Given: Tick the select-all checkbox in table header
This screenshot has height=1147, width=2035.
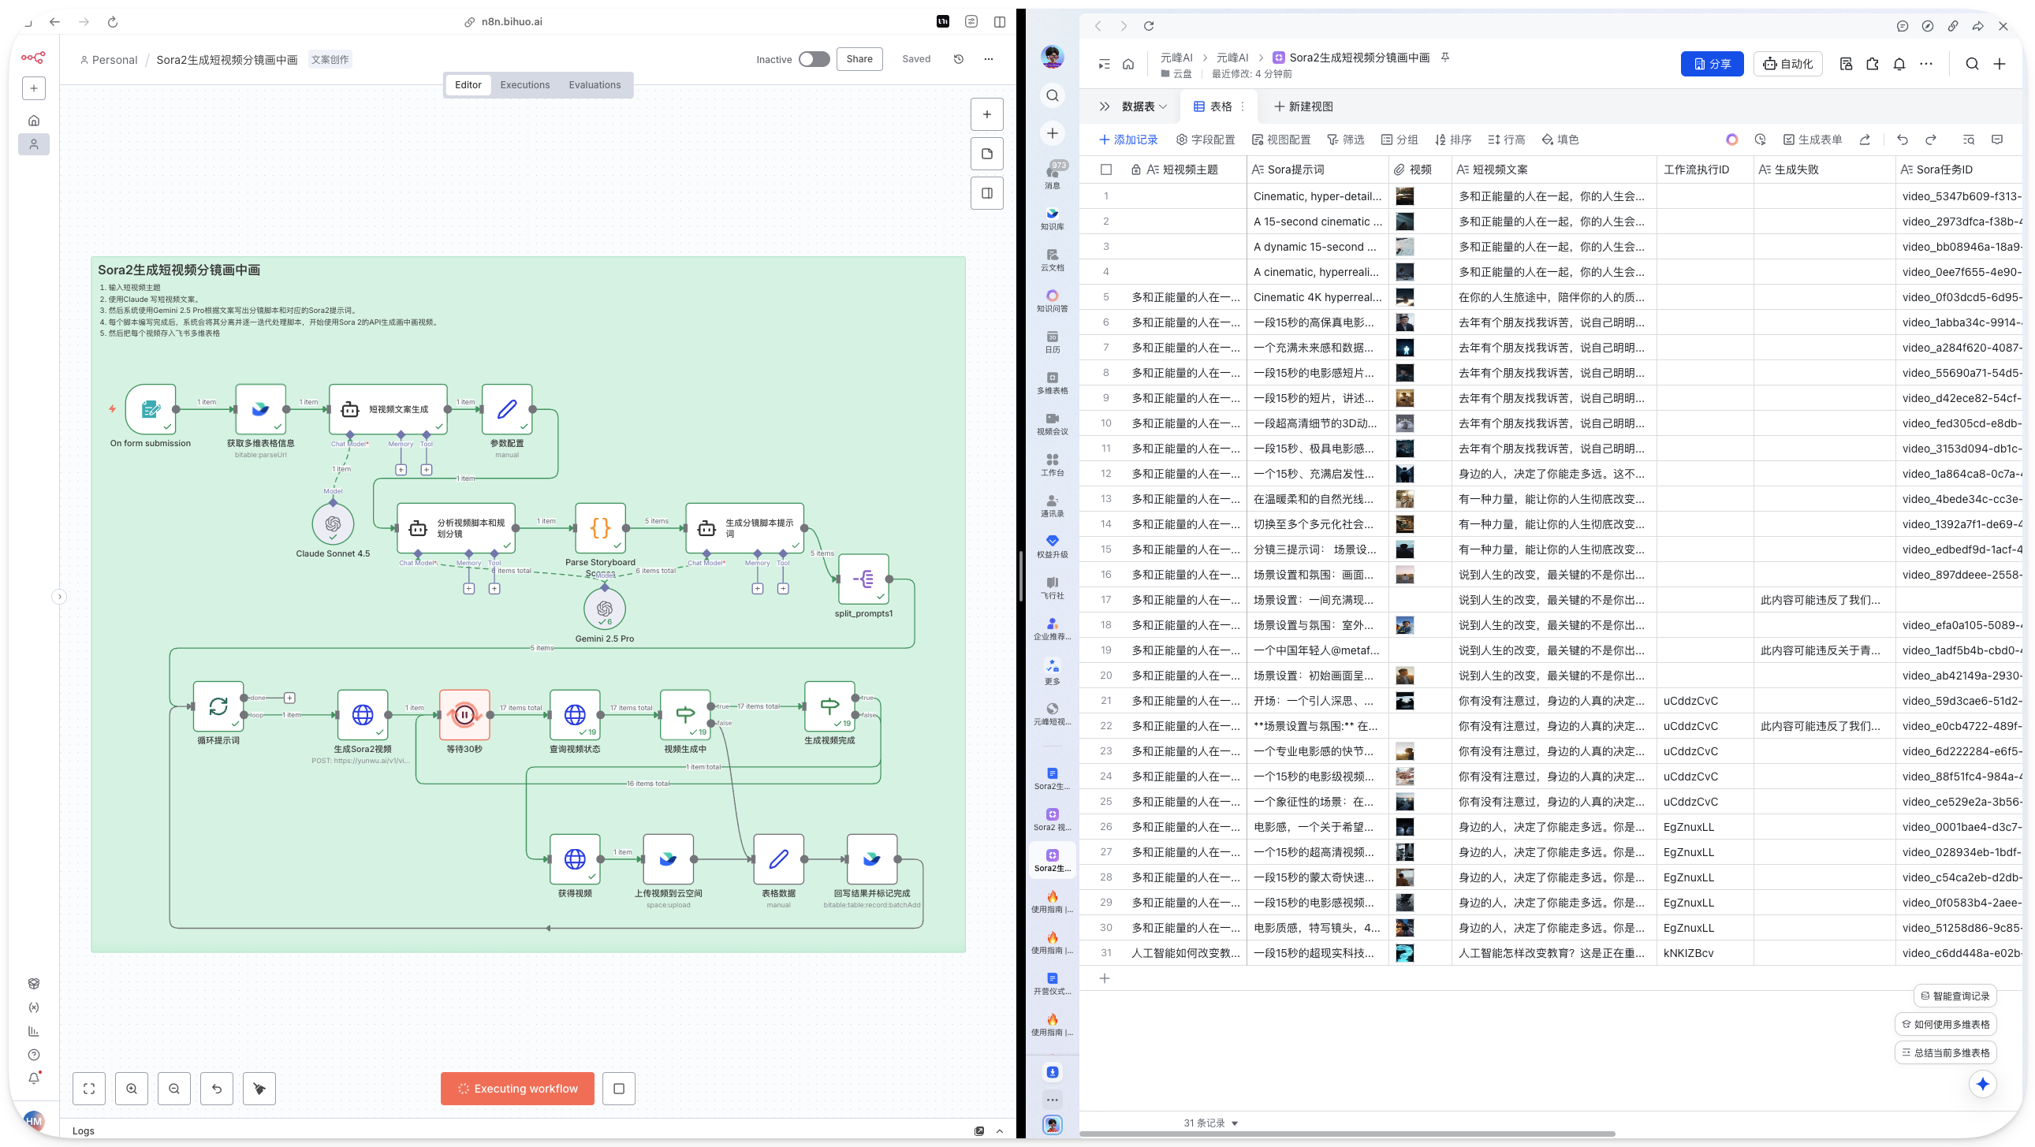Looking at the screenshot, I should pos(1106,169).
